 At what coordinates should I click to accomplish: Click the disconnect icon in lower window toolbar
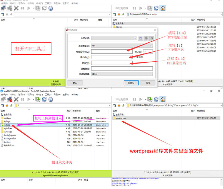point(10,99)
